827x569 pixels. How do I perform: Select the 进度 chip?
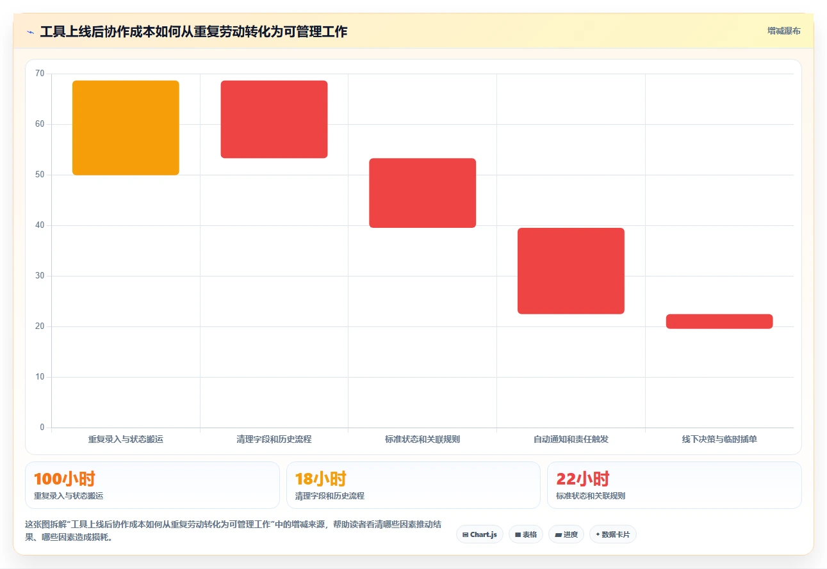pyautogui.click(x=566, y=534)
